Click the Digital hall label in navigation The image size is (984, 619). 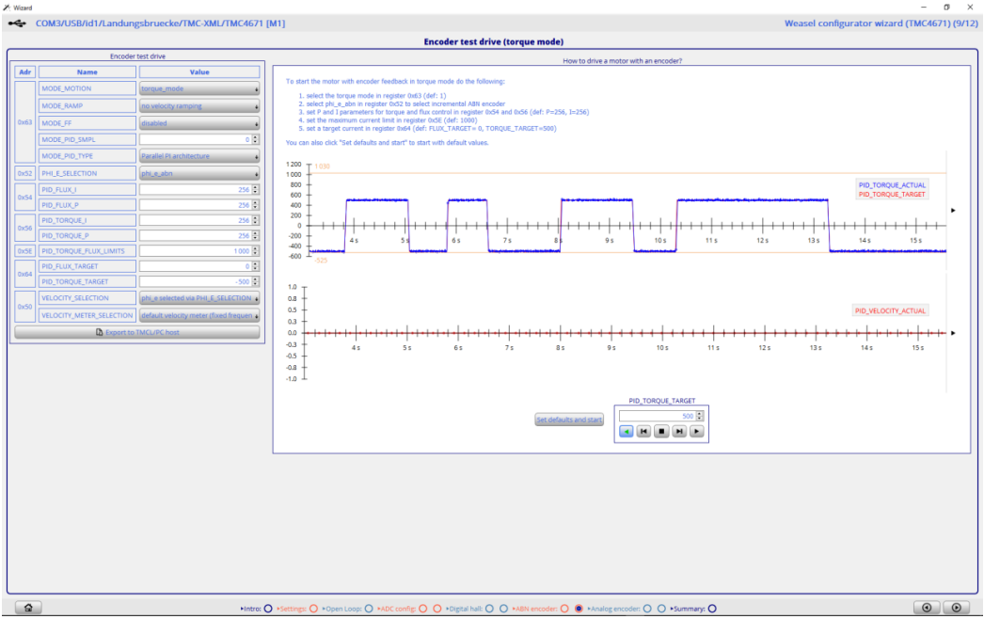463,609
